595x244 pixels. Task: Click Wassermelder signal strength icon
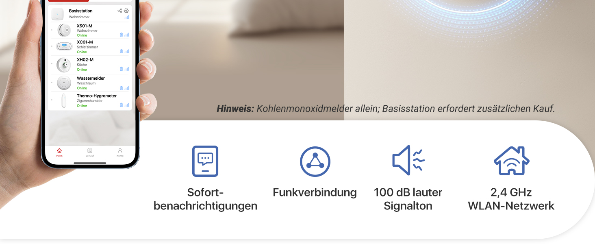tap(127, 88)
